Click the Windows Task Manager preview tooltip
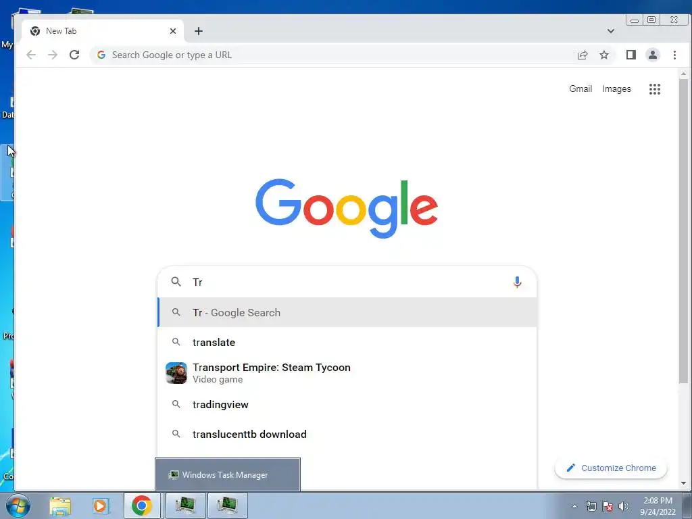 pyautogui.click(x=228, y=474)
